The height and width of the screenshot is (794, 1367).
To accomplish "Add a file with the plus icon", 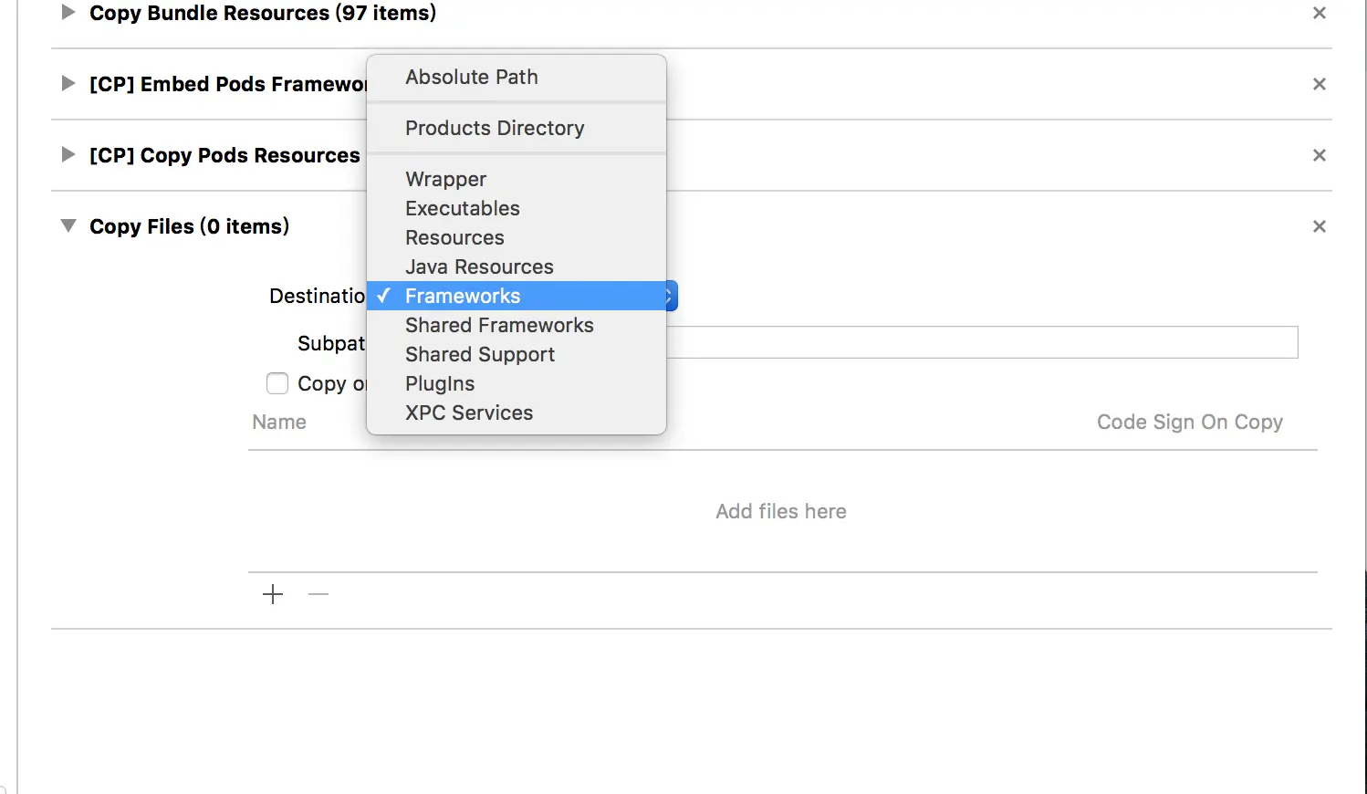I will click(x=273, y=595).
